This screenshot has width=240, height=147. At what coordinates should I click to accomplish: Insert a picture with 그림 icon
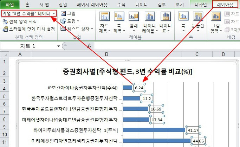coord(68,14)
